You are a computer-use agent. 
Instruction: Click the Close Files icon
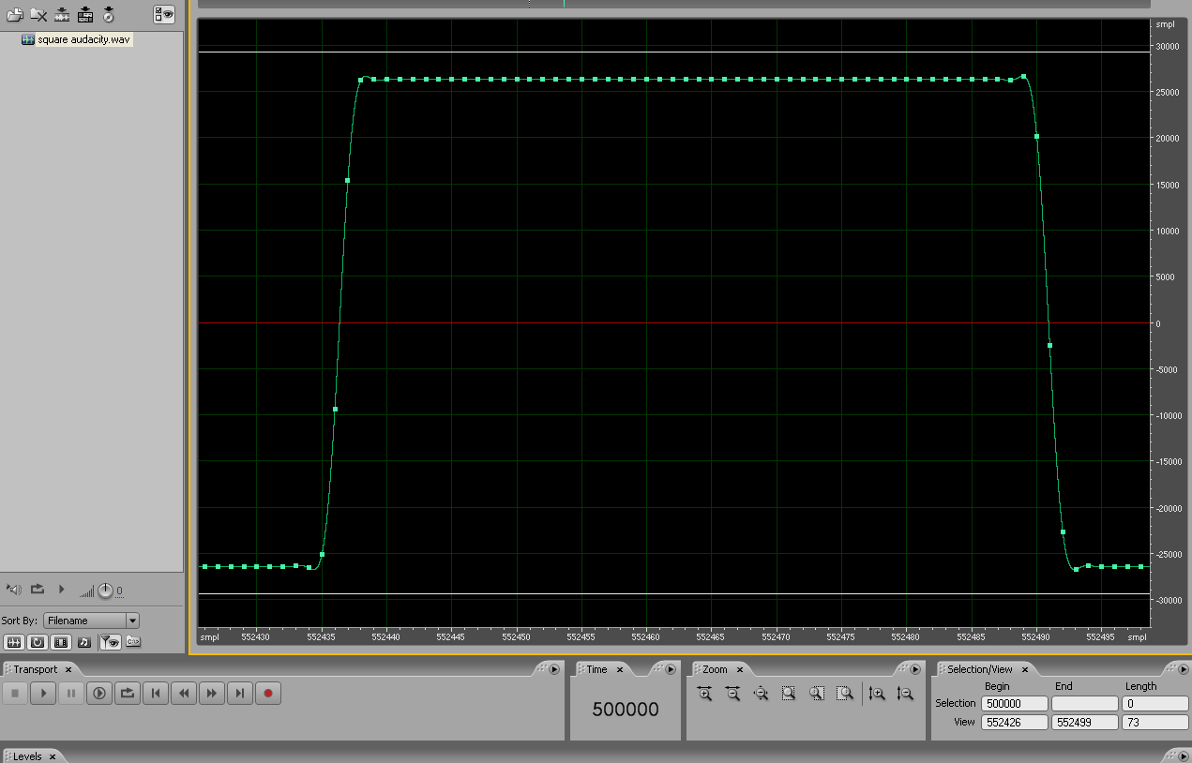click(38, 14)
